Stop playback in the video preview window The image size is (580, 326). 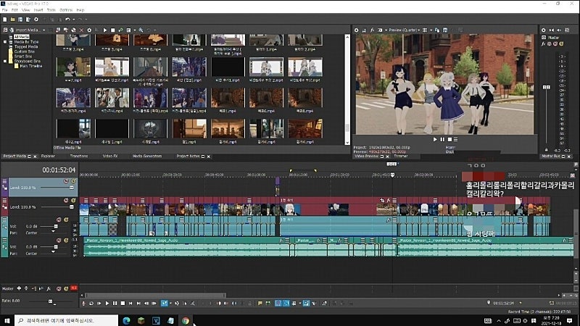449,139
